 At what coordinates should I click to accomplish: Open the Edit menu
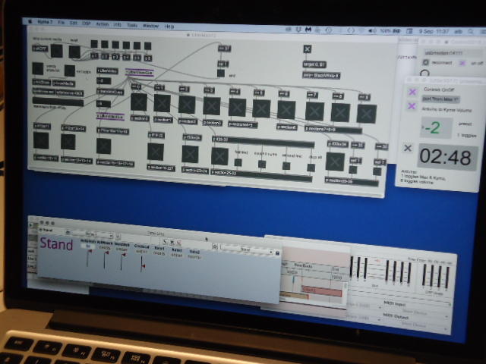(x=73, y=23)
